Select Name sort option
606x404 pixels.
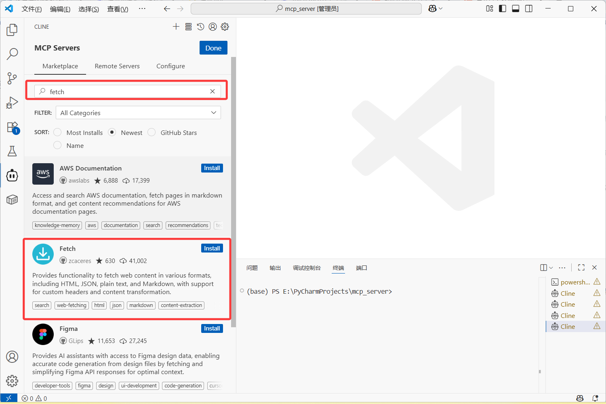click(x=58, y=145)
